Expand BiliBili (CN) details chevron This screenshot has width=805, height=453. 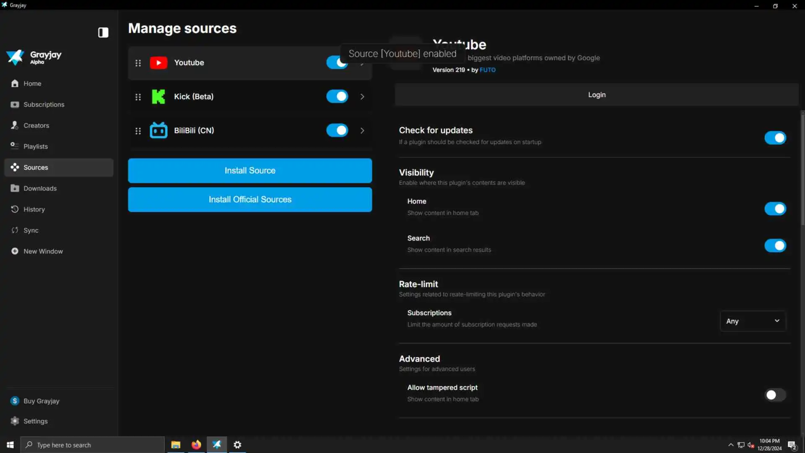362,130
